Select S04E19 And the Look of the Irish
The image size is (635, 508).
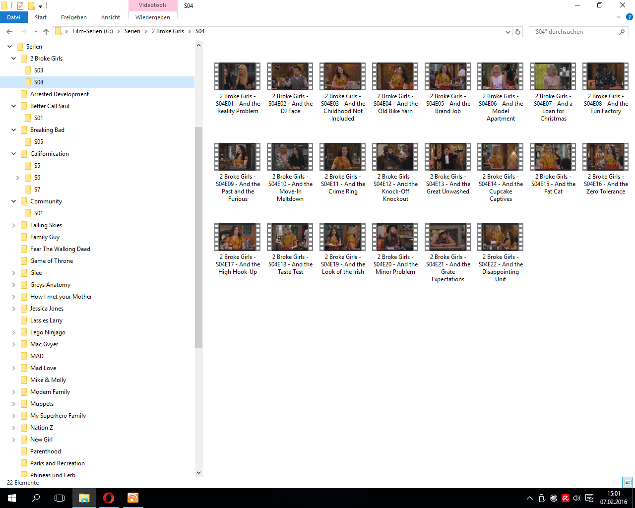click(343, 249)
